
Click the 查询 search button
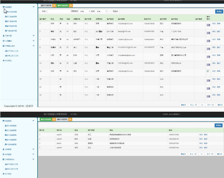pos(115,11)
